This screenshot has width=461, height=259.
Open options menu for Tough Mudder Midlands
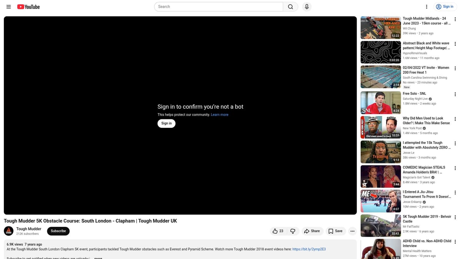click(x=455, y=19)
